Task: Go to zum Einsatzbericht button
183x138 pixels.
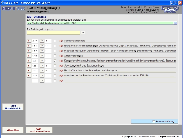Action: point(13,107)
